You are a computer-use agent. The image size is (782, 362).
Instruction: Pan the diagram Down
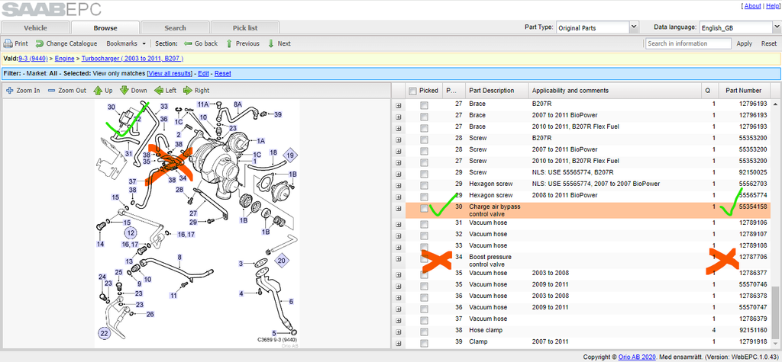coord(134,90)
